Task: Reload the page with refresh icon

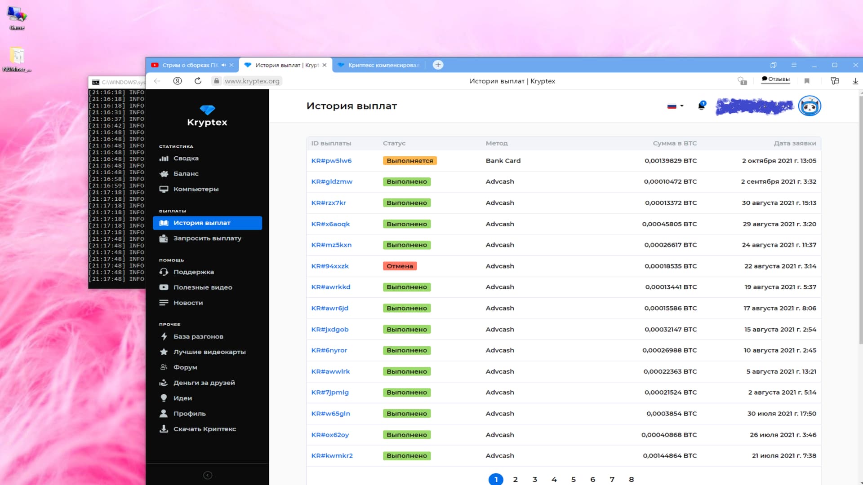Action: point(198,81)
